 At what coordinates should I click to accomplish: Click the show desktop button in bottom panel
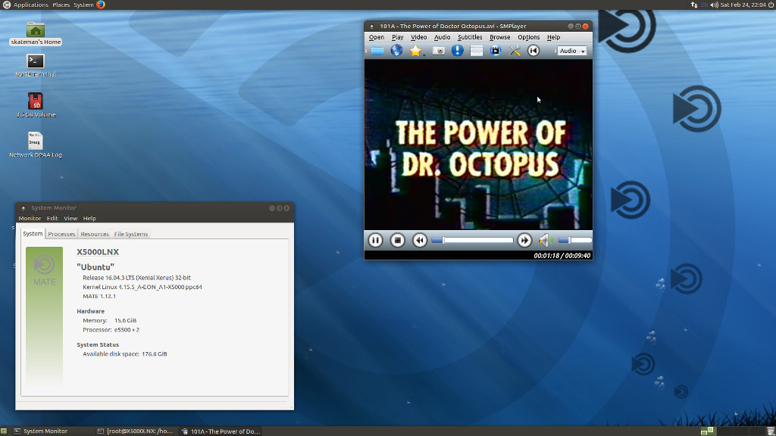coord(4,431)
